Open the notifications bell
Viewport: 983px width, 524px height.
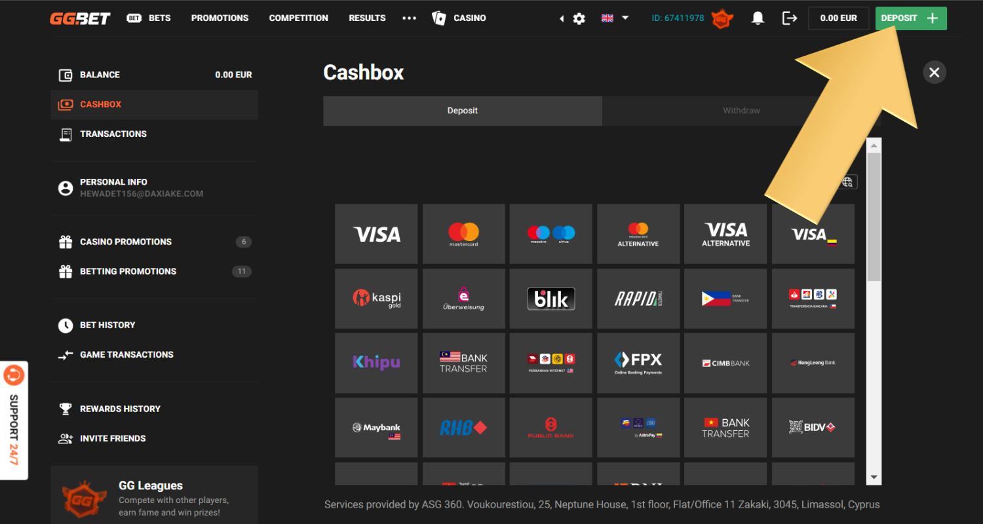758,18
